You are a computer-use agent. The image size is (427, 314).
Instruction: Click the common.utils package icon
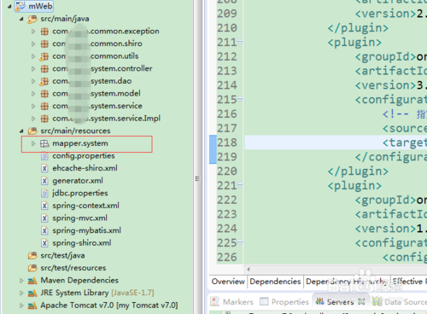coord(44,56)
